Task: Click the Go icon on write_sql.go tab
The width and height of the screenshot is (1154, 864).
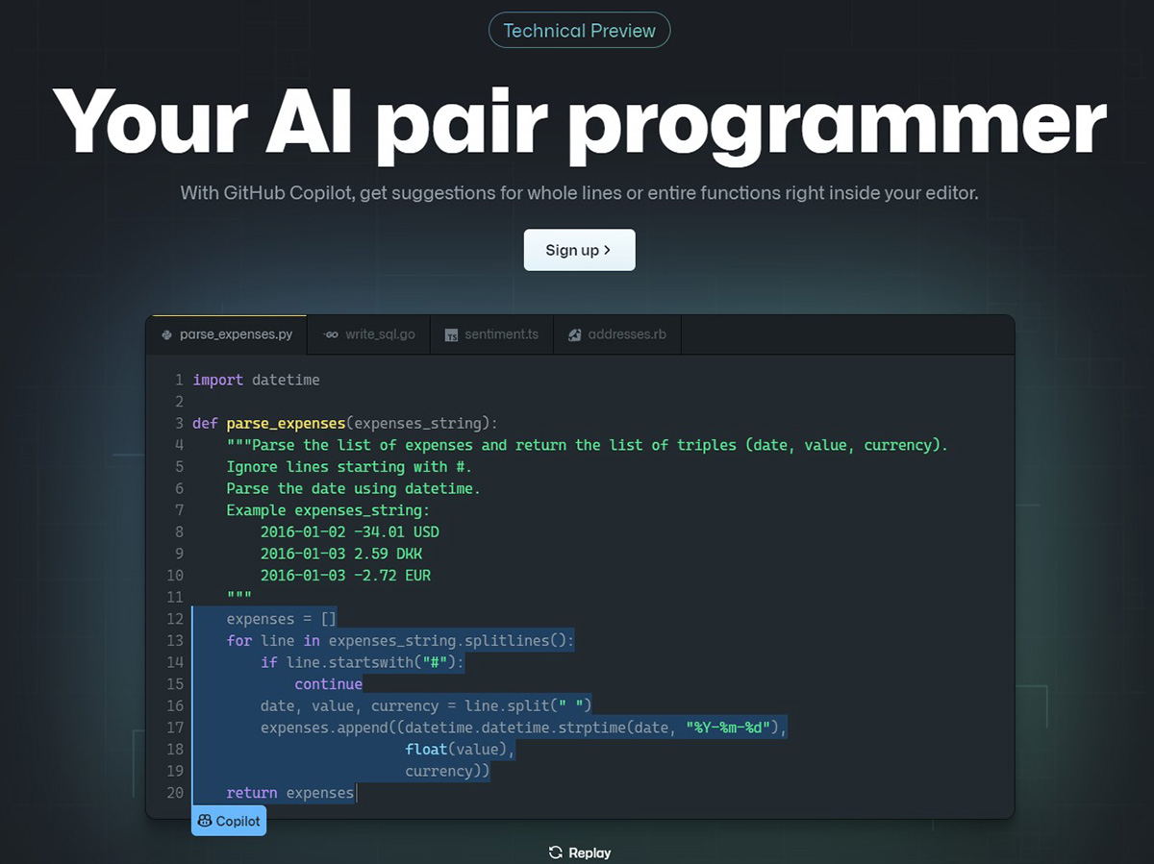Action: click(331, 334)
